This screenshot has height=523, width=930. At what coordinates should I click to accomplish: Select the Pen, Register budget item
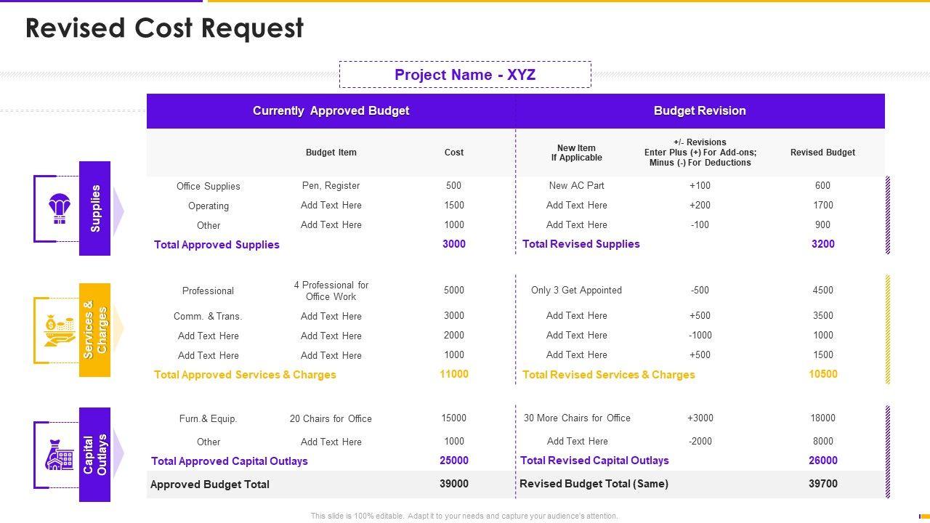(x=331, y=186)
